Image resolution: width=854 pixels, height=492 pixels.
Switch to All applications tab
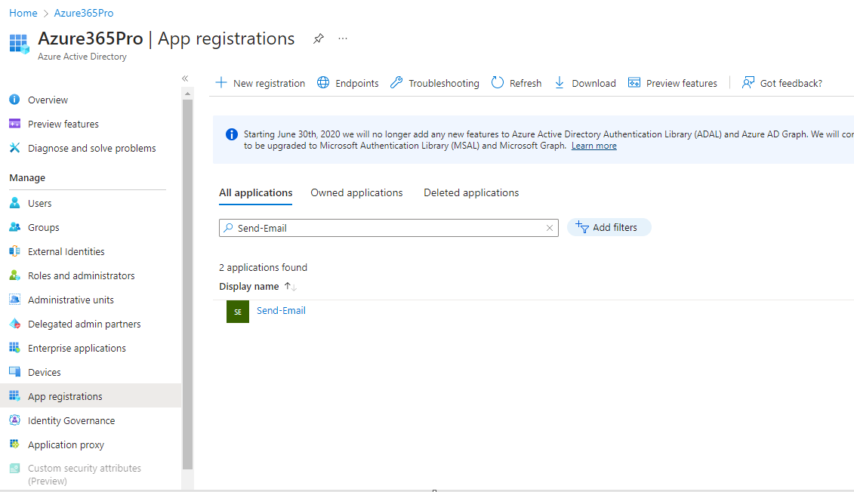255,192
